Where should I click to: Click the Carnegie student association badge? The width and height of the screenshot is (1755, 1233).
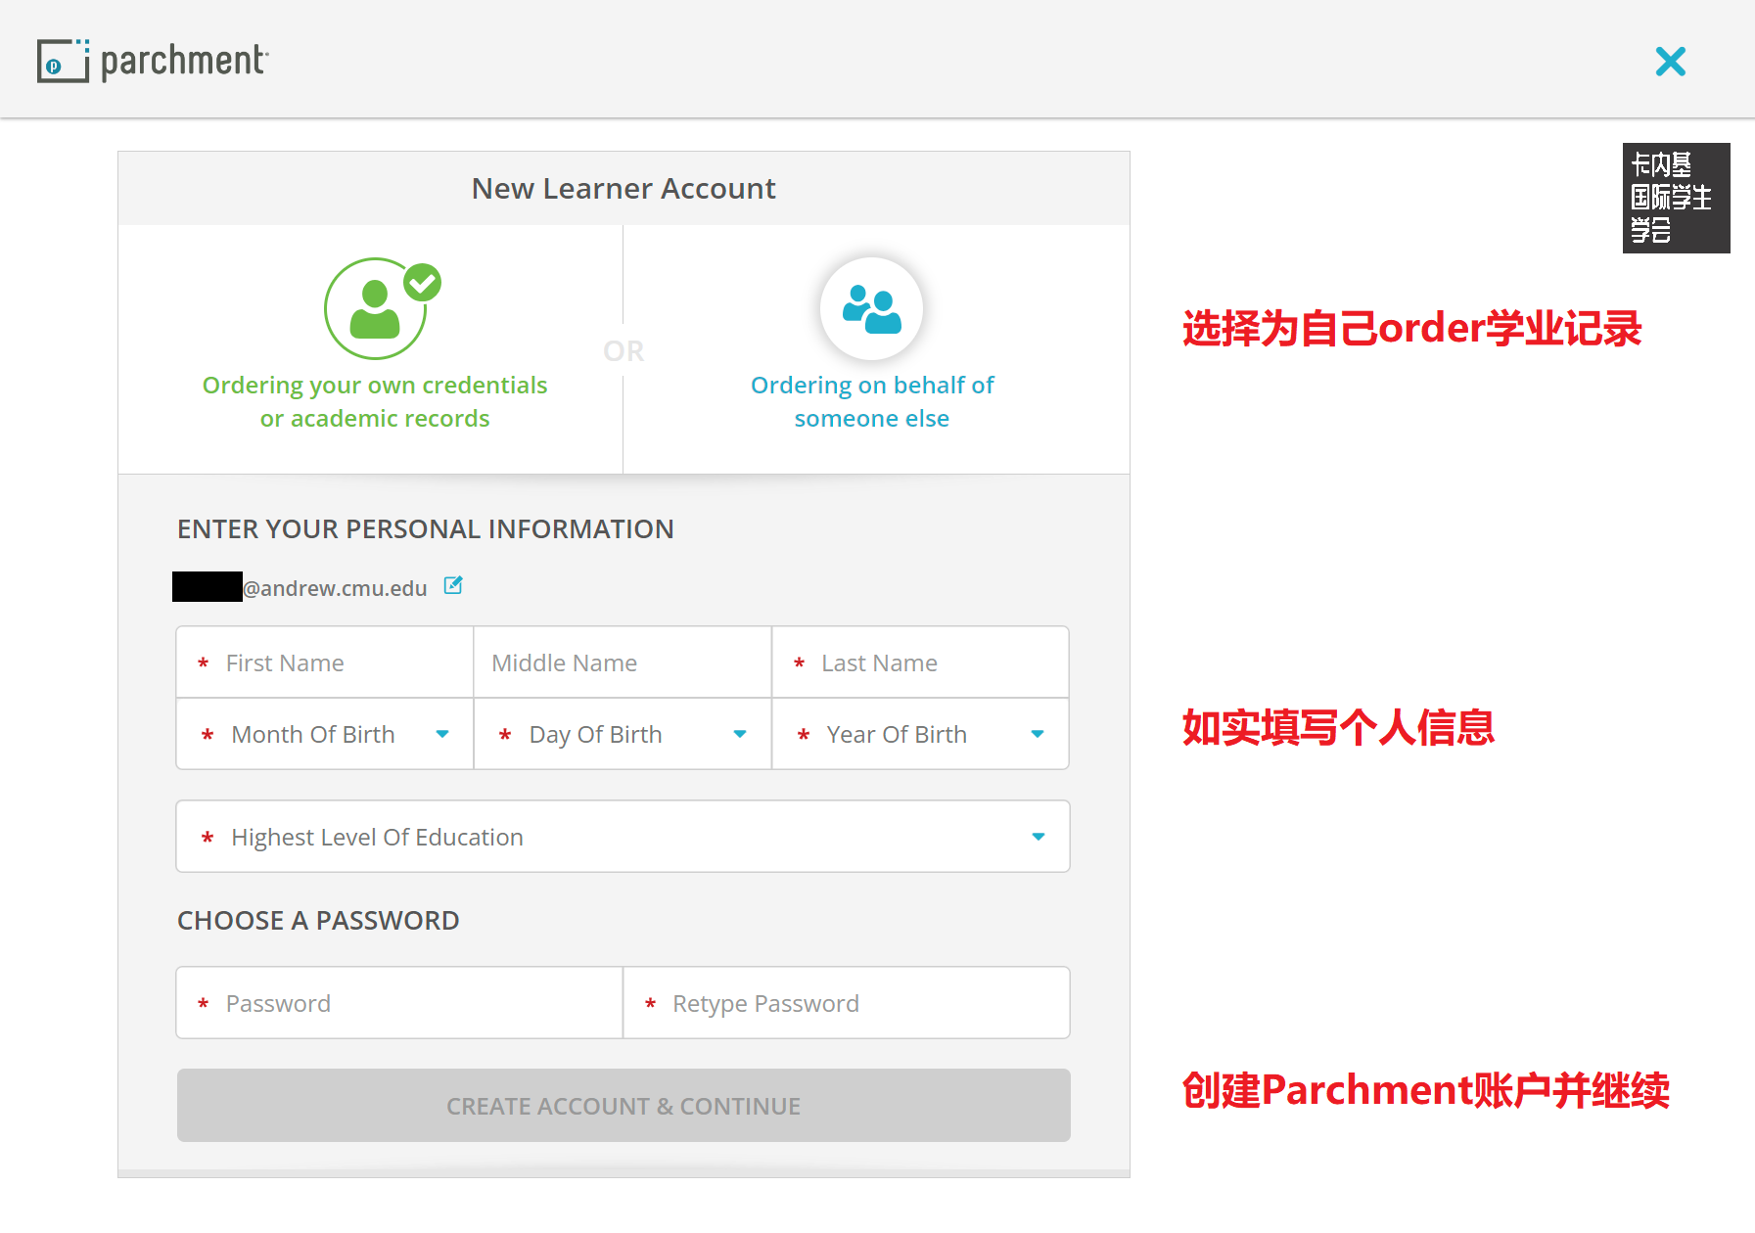(1675, 198)
